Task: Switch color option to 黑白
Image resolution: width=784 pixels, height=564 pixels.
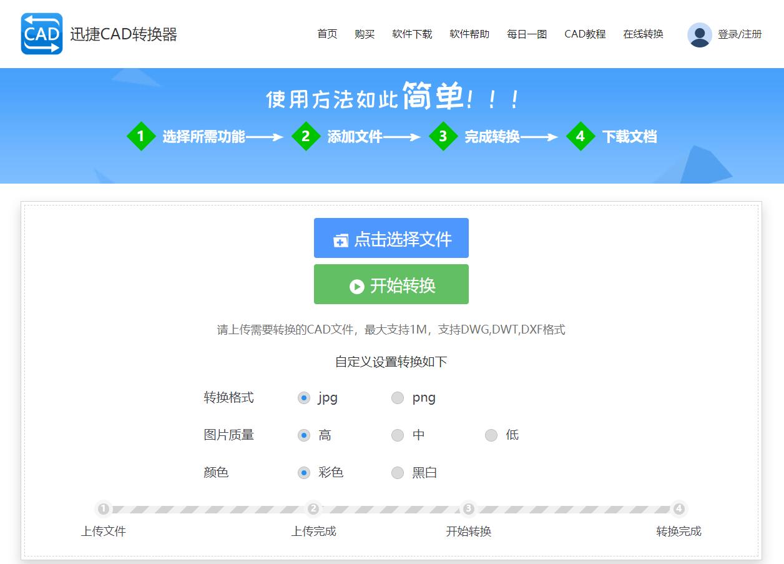Action: 398,473
